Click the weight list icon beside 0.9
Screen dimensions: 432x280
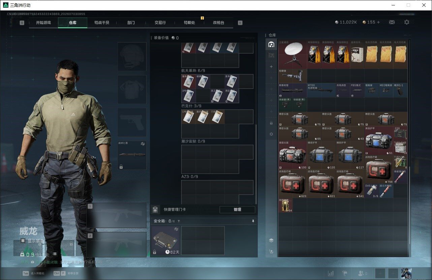(x=55, y=253)
